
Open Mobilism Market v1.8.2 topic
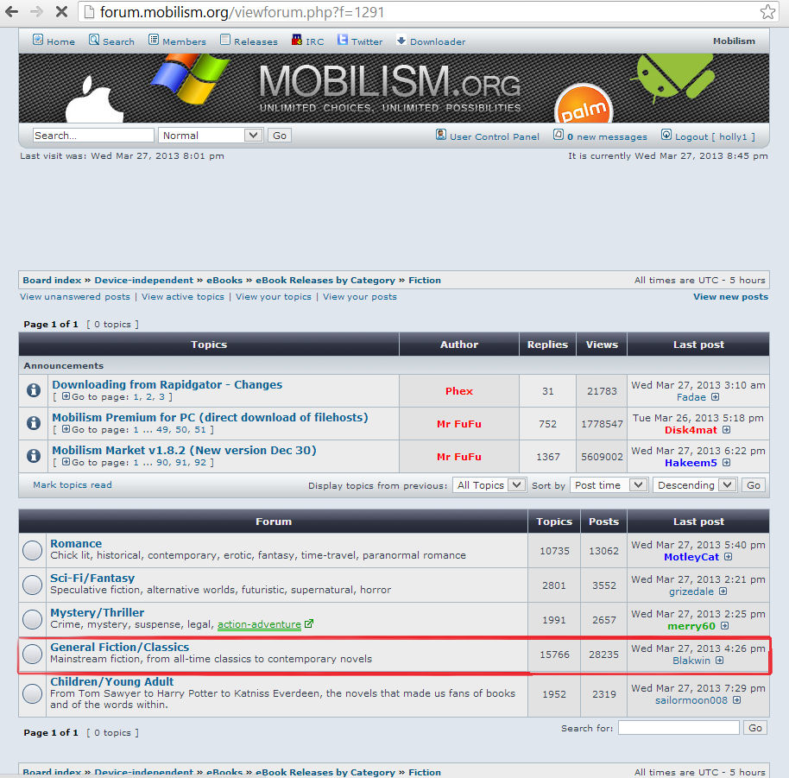[x=184, y=450]
